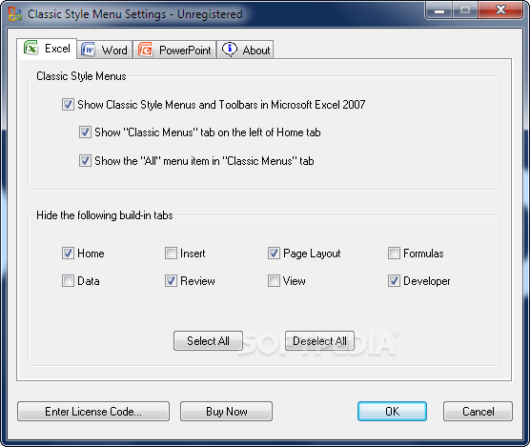530x447 pixels.
Task: Check the Insert tab checkbox
Action: 171,254
